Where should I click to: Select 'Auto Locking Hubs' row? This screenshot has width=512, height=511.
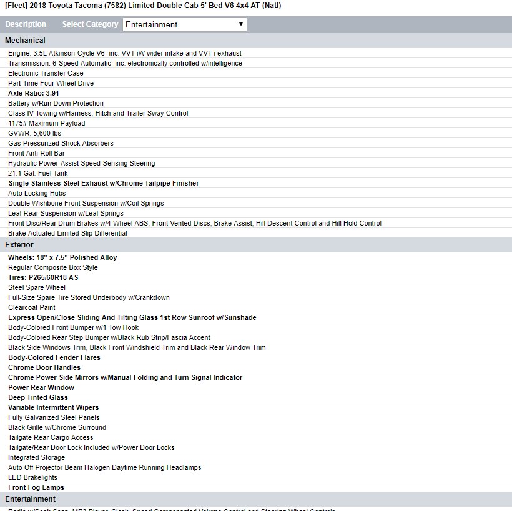click(x=256, y=193)
